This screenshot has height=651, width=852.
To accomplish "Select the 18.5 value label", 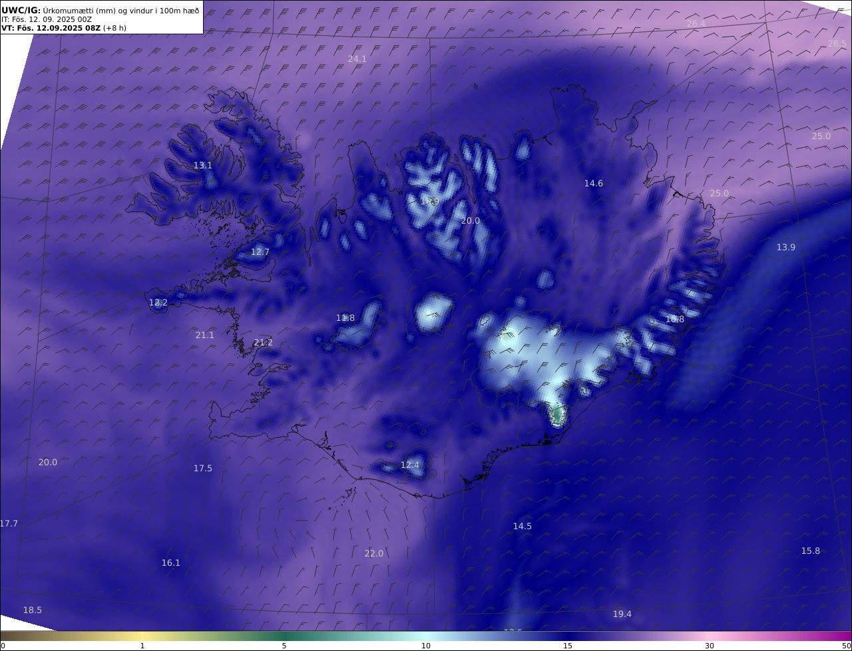I will tap(33, 610).
